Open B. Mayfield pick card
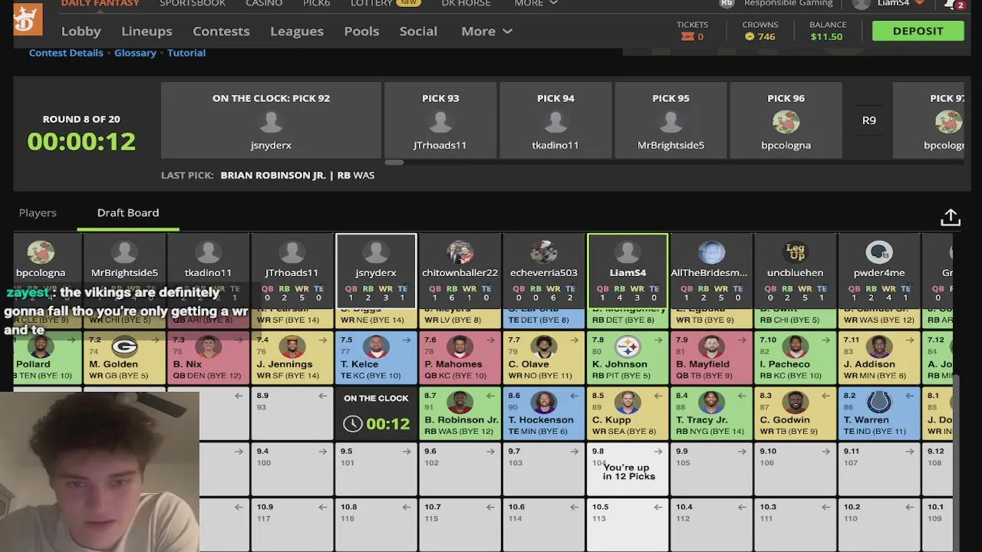The width and height of the screenshot is (982, 552). [711, 357]
